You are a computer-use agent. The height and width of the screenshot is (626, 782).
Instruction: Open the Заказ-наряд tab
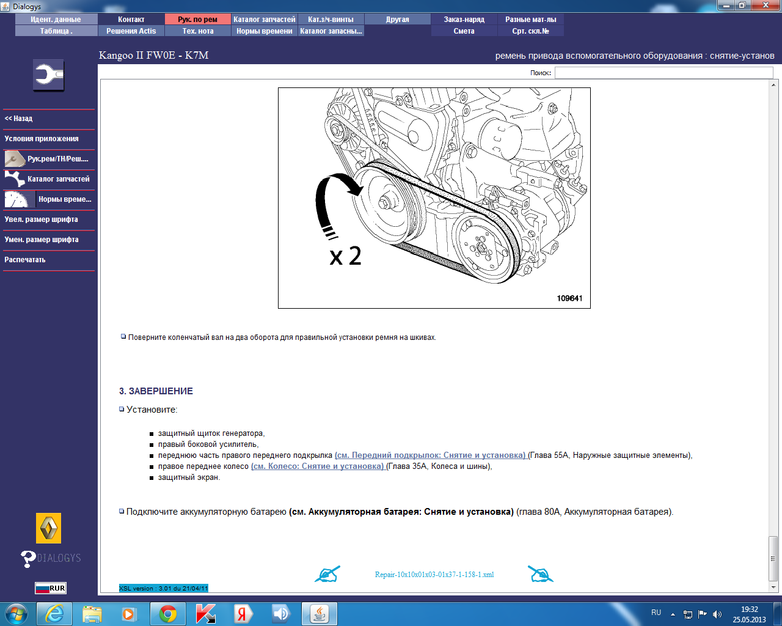pos(464,20)
